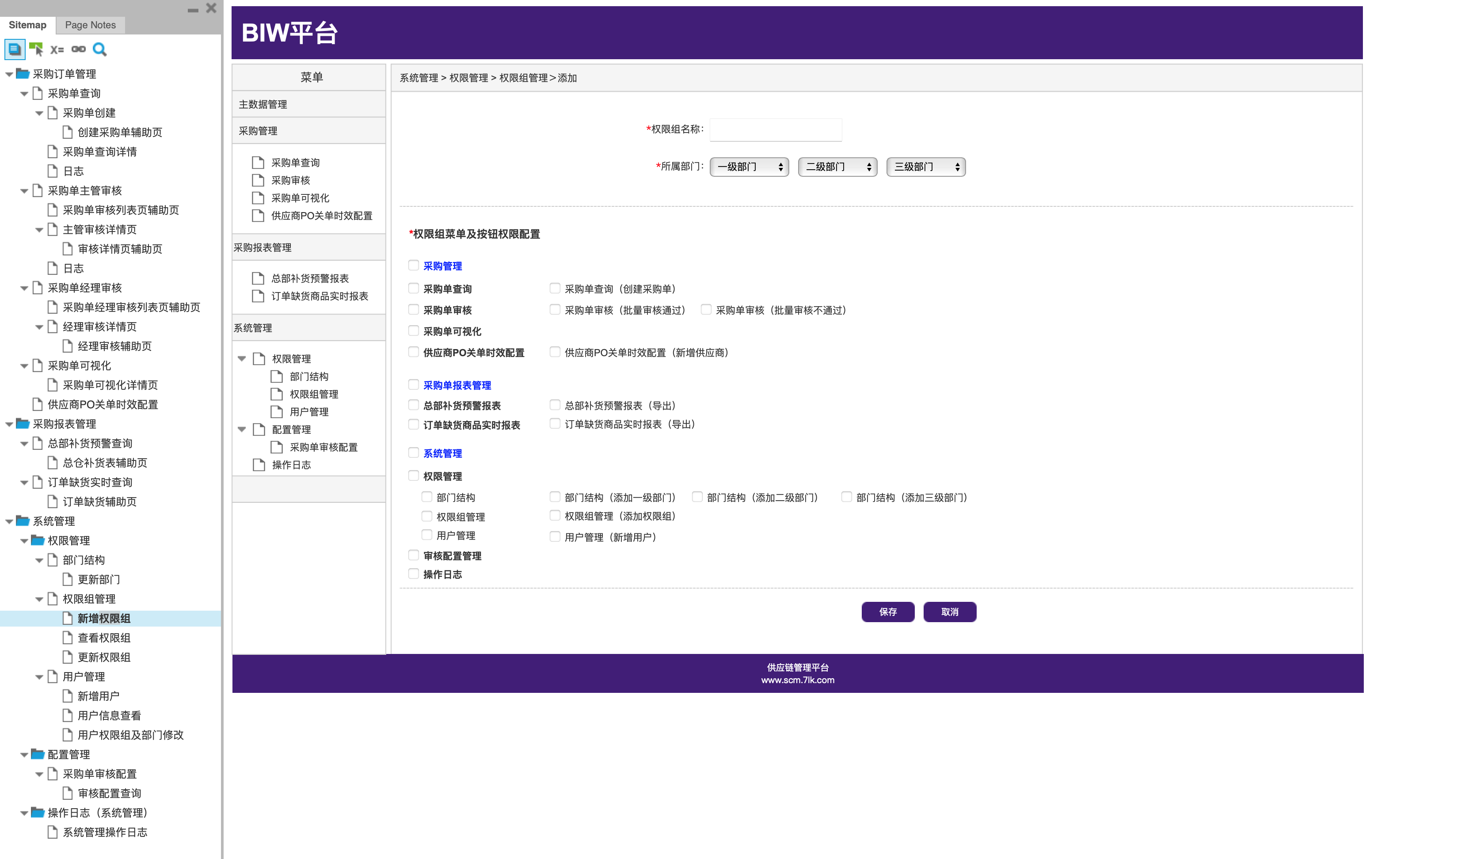
Task: Click the 保存 button
Action: click(x=887, y=612)
